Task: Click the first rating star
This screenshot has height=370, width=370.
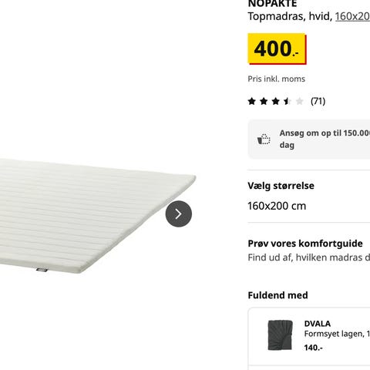Action: (252, 101)
